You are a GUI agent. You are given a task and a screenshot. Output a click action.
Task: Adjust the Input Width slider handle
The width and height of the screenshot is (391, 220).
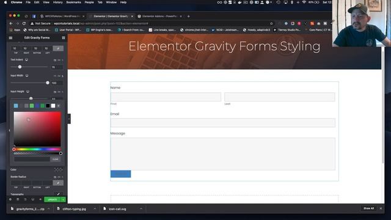point(48,83)
